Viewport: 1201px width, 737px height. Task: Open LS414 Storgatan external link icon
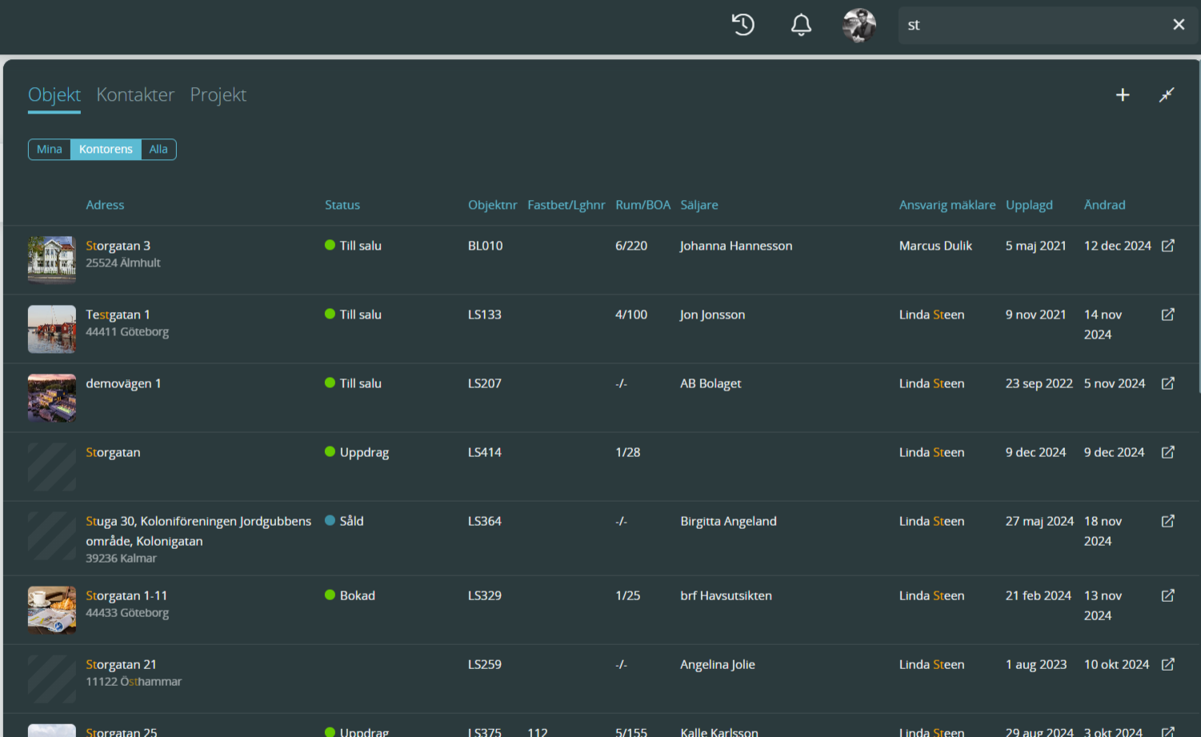click(x=1168, y=452)
